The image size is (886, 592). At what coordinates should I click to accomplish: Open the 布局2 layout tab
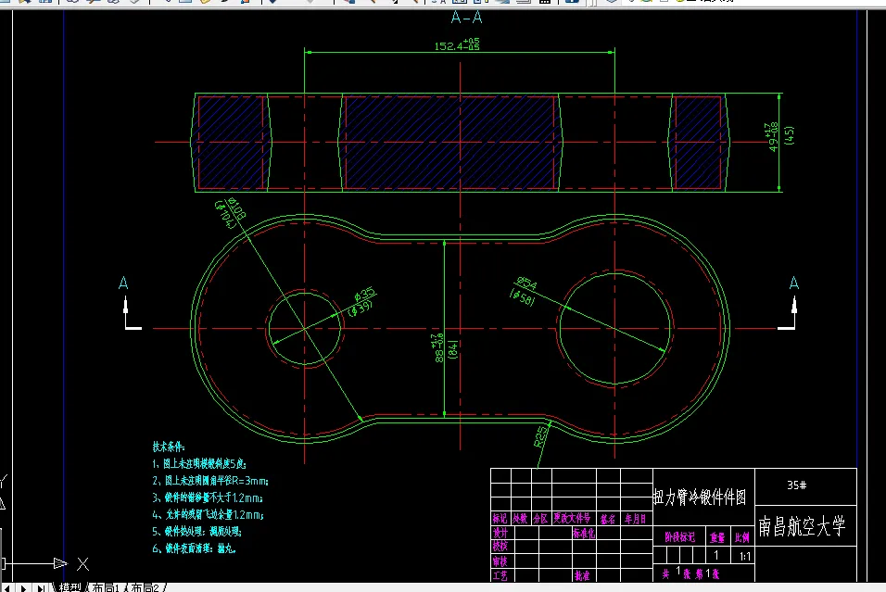pyautogui.click(x=146, y=587)
